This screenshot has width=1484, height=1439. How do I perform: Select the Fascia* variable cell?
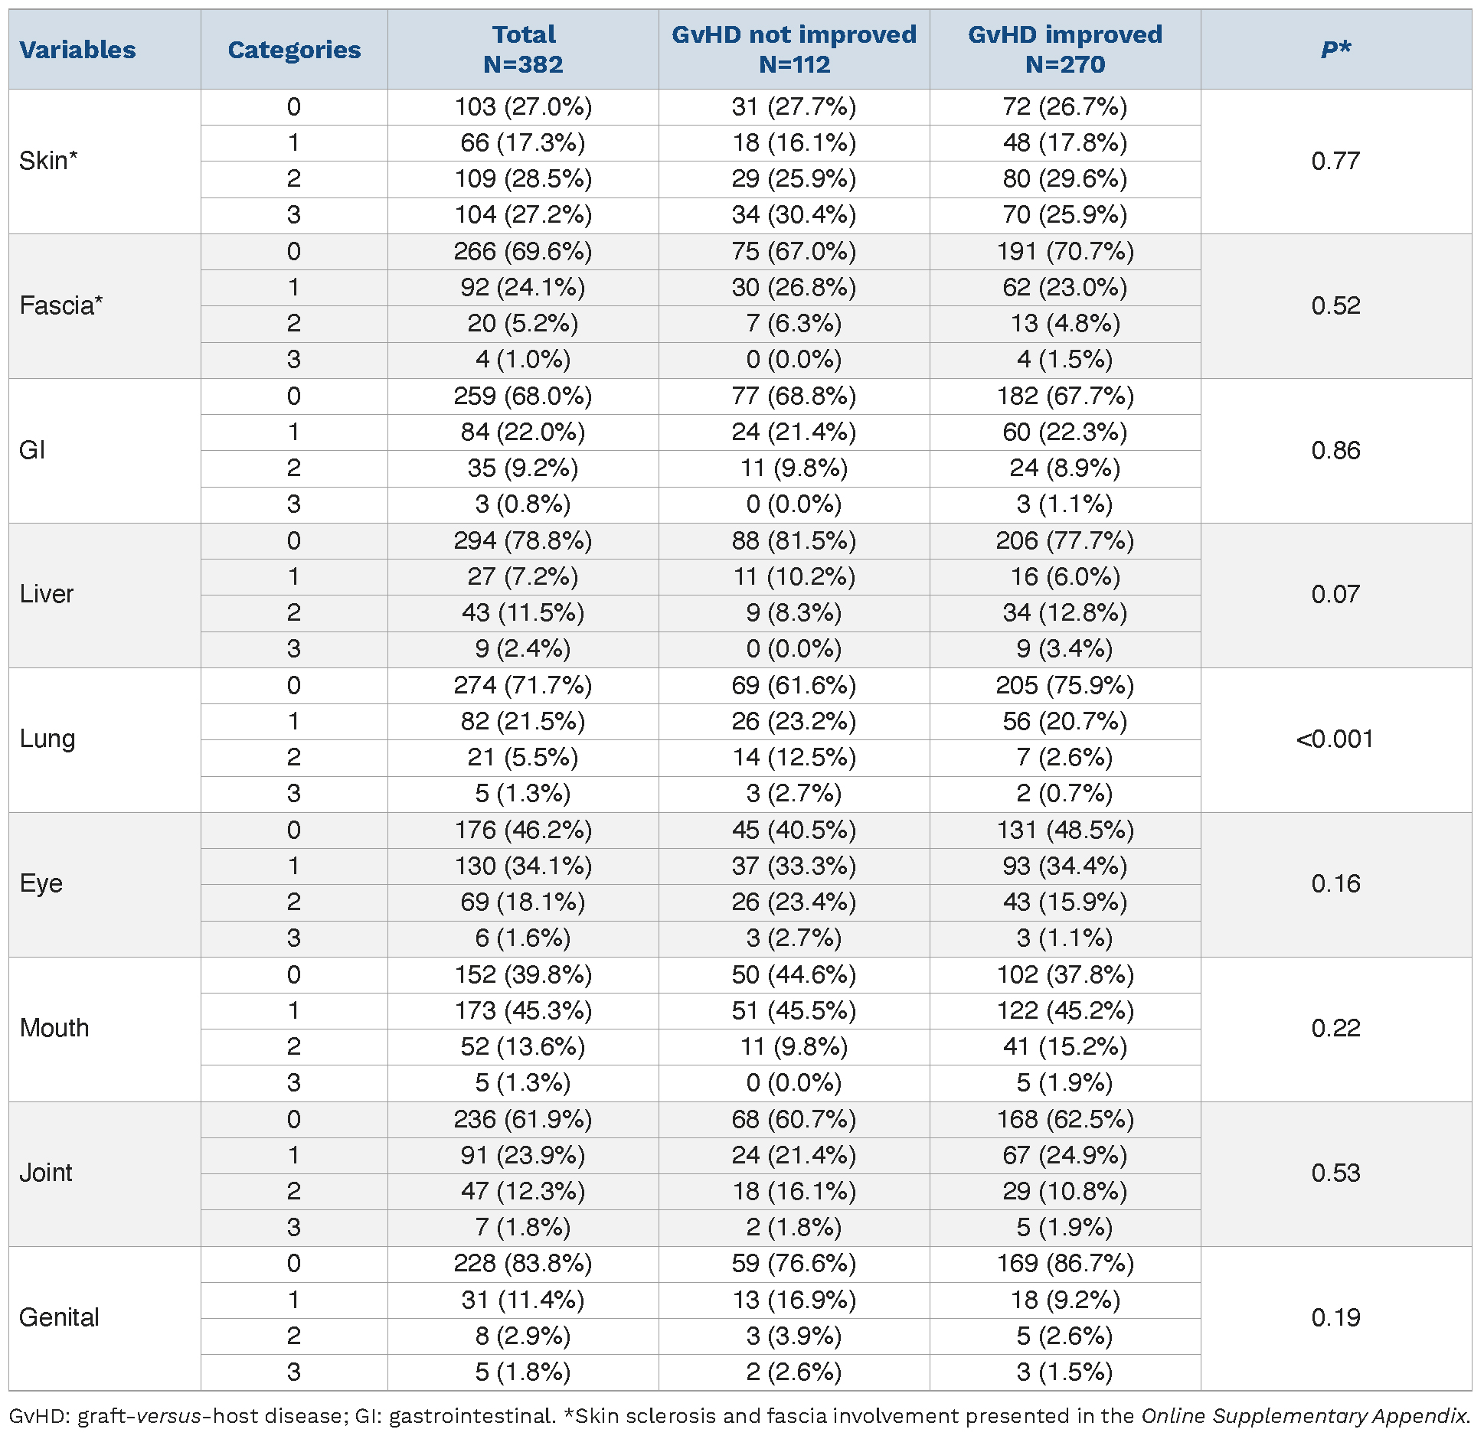coord(60,305)
